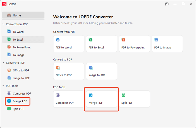The width and height of the screenshot is (196, 128).
Task: Open the feedback message icon in title bar
Action: (x=167, y=4)
